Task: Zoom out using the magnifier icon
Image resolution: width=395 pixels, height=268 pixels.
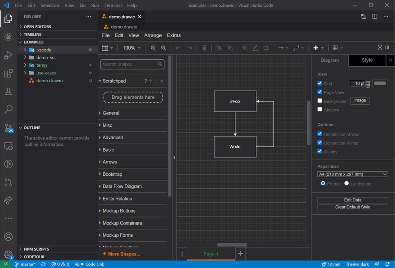Action: point(164,47)
